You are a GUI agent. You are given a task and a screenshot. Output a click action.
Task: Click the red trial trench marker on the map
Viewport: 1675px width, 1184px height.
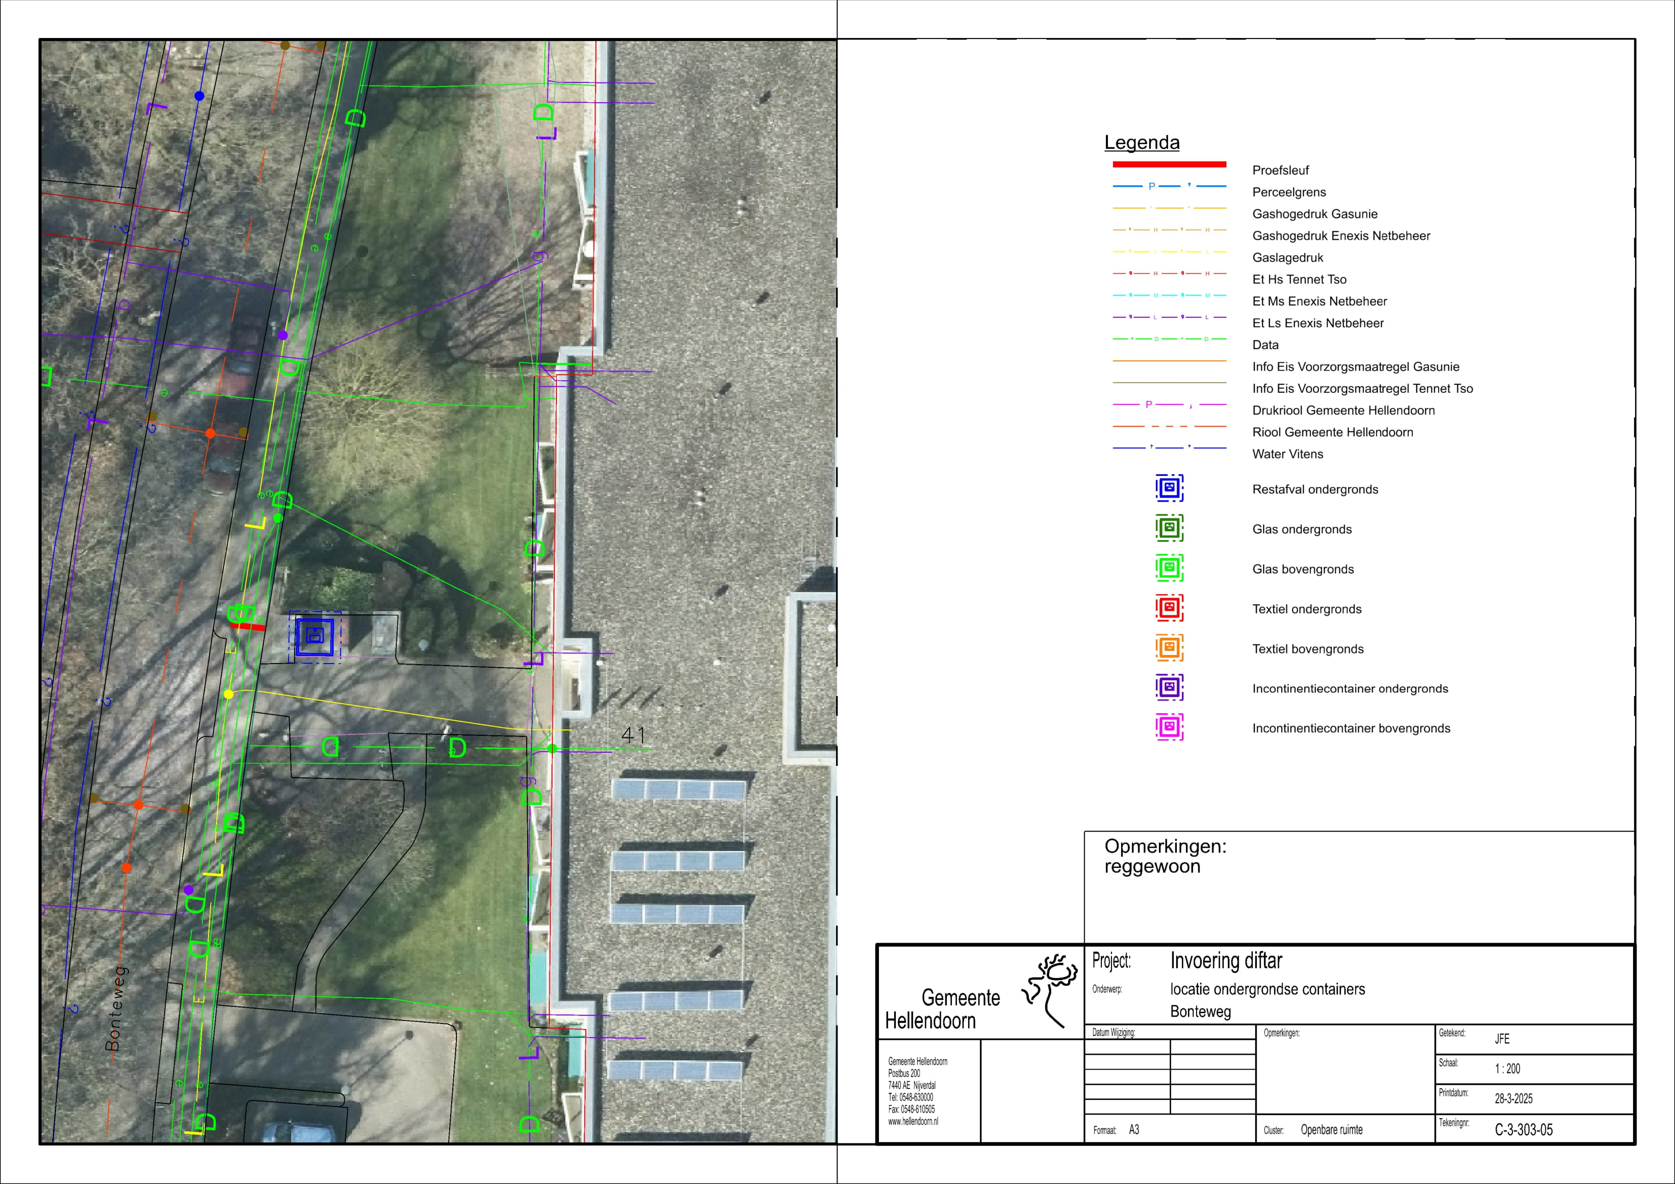[248, 627]
